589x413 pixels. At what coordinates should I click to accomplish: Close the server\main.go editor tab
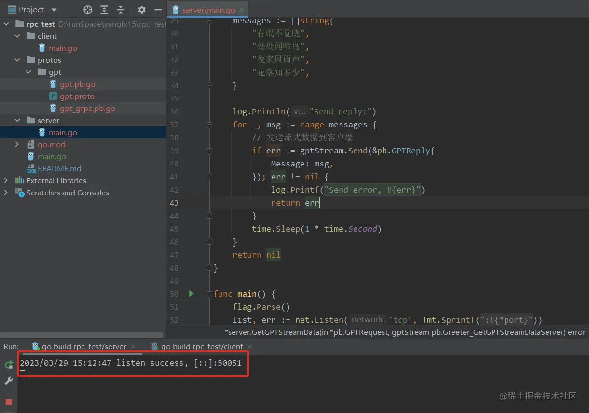click(x=242, y=10)
